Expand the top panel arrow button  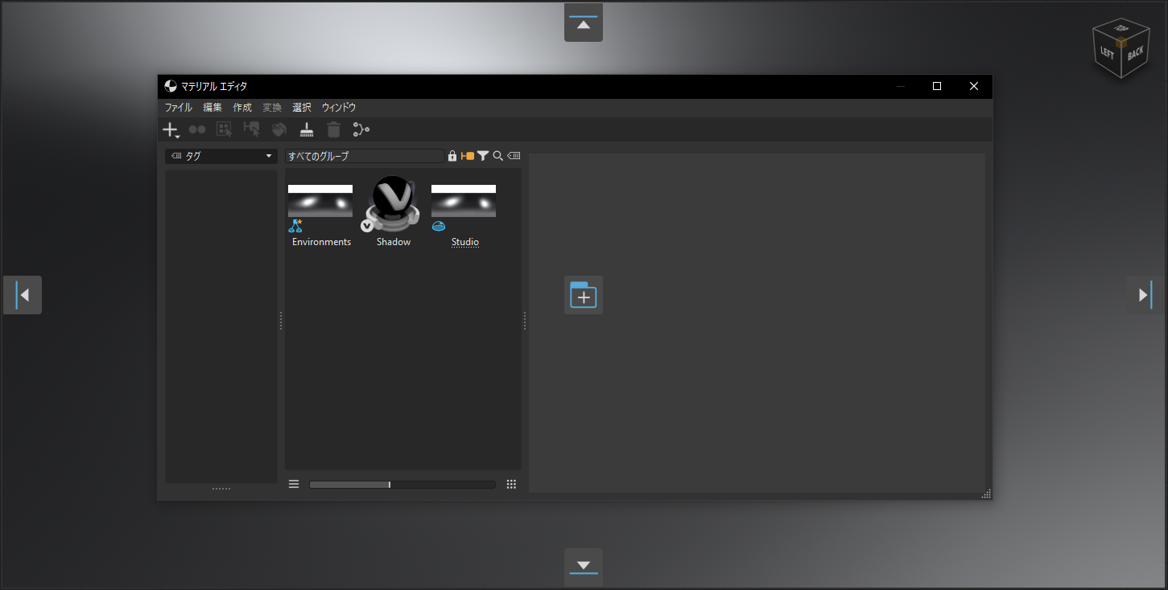click(x=584, y=23)
